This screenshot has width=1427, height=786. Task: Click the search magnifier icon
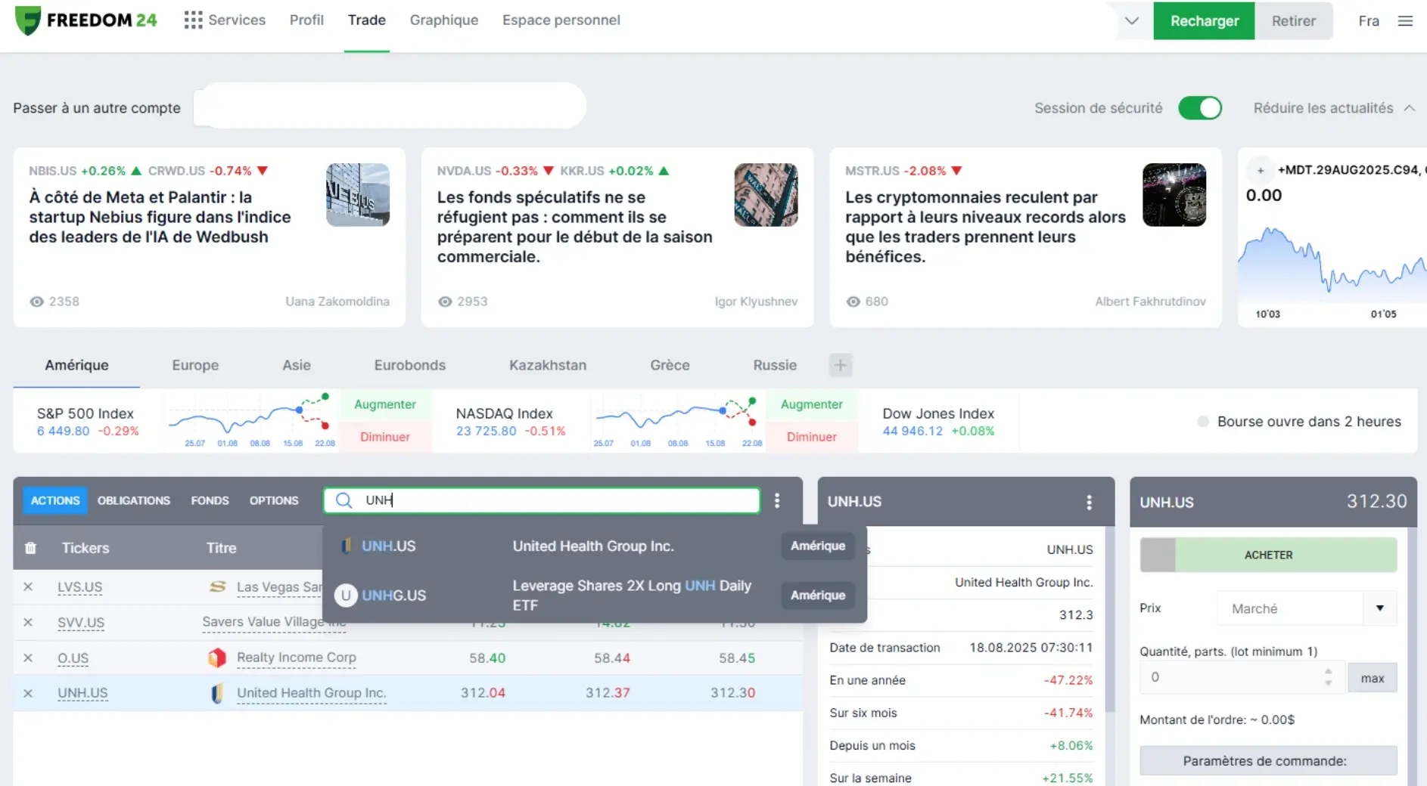point(344,500)
